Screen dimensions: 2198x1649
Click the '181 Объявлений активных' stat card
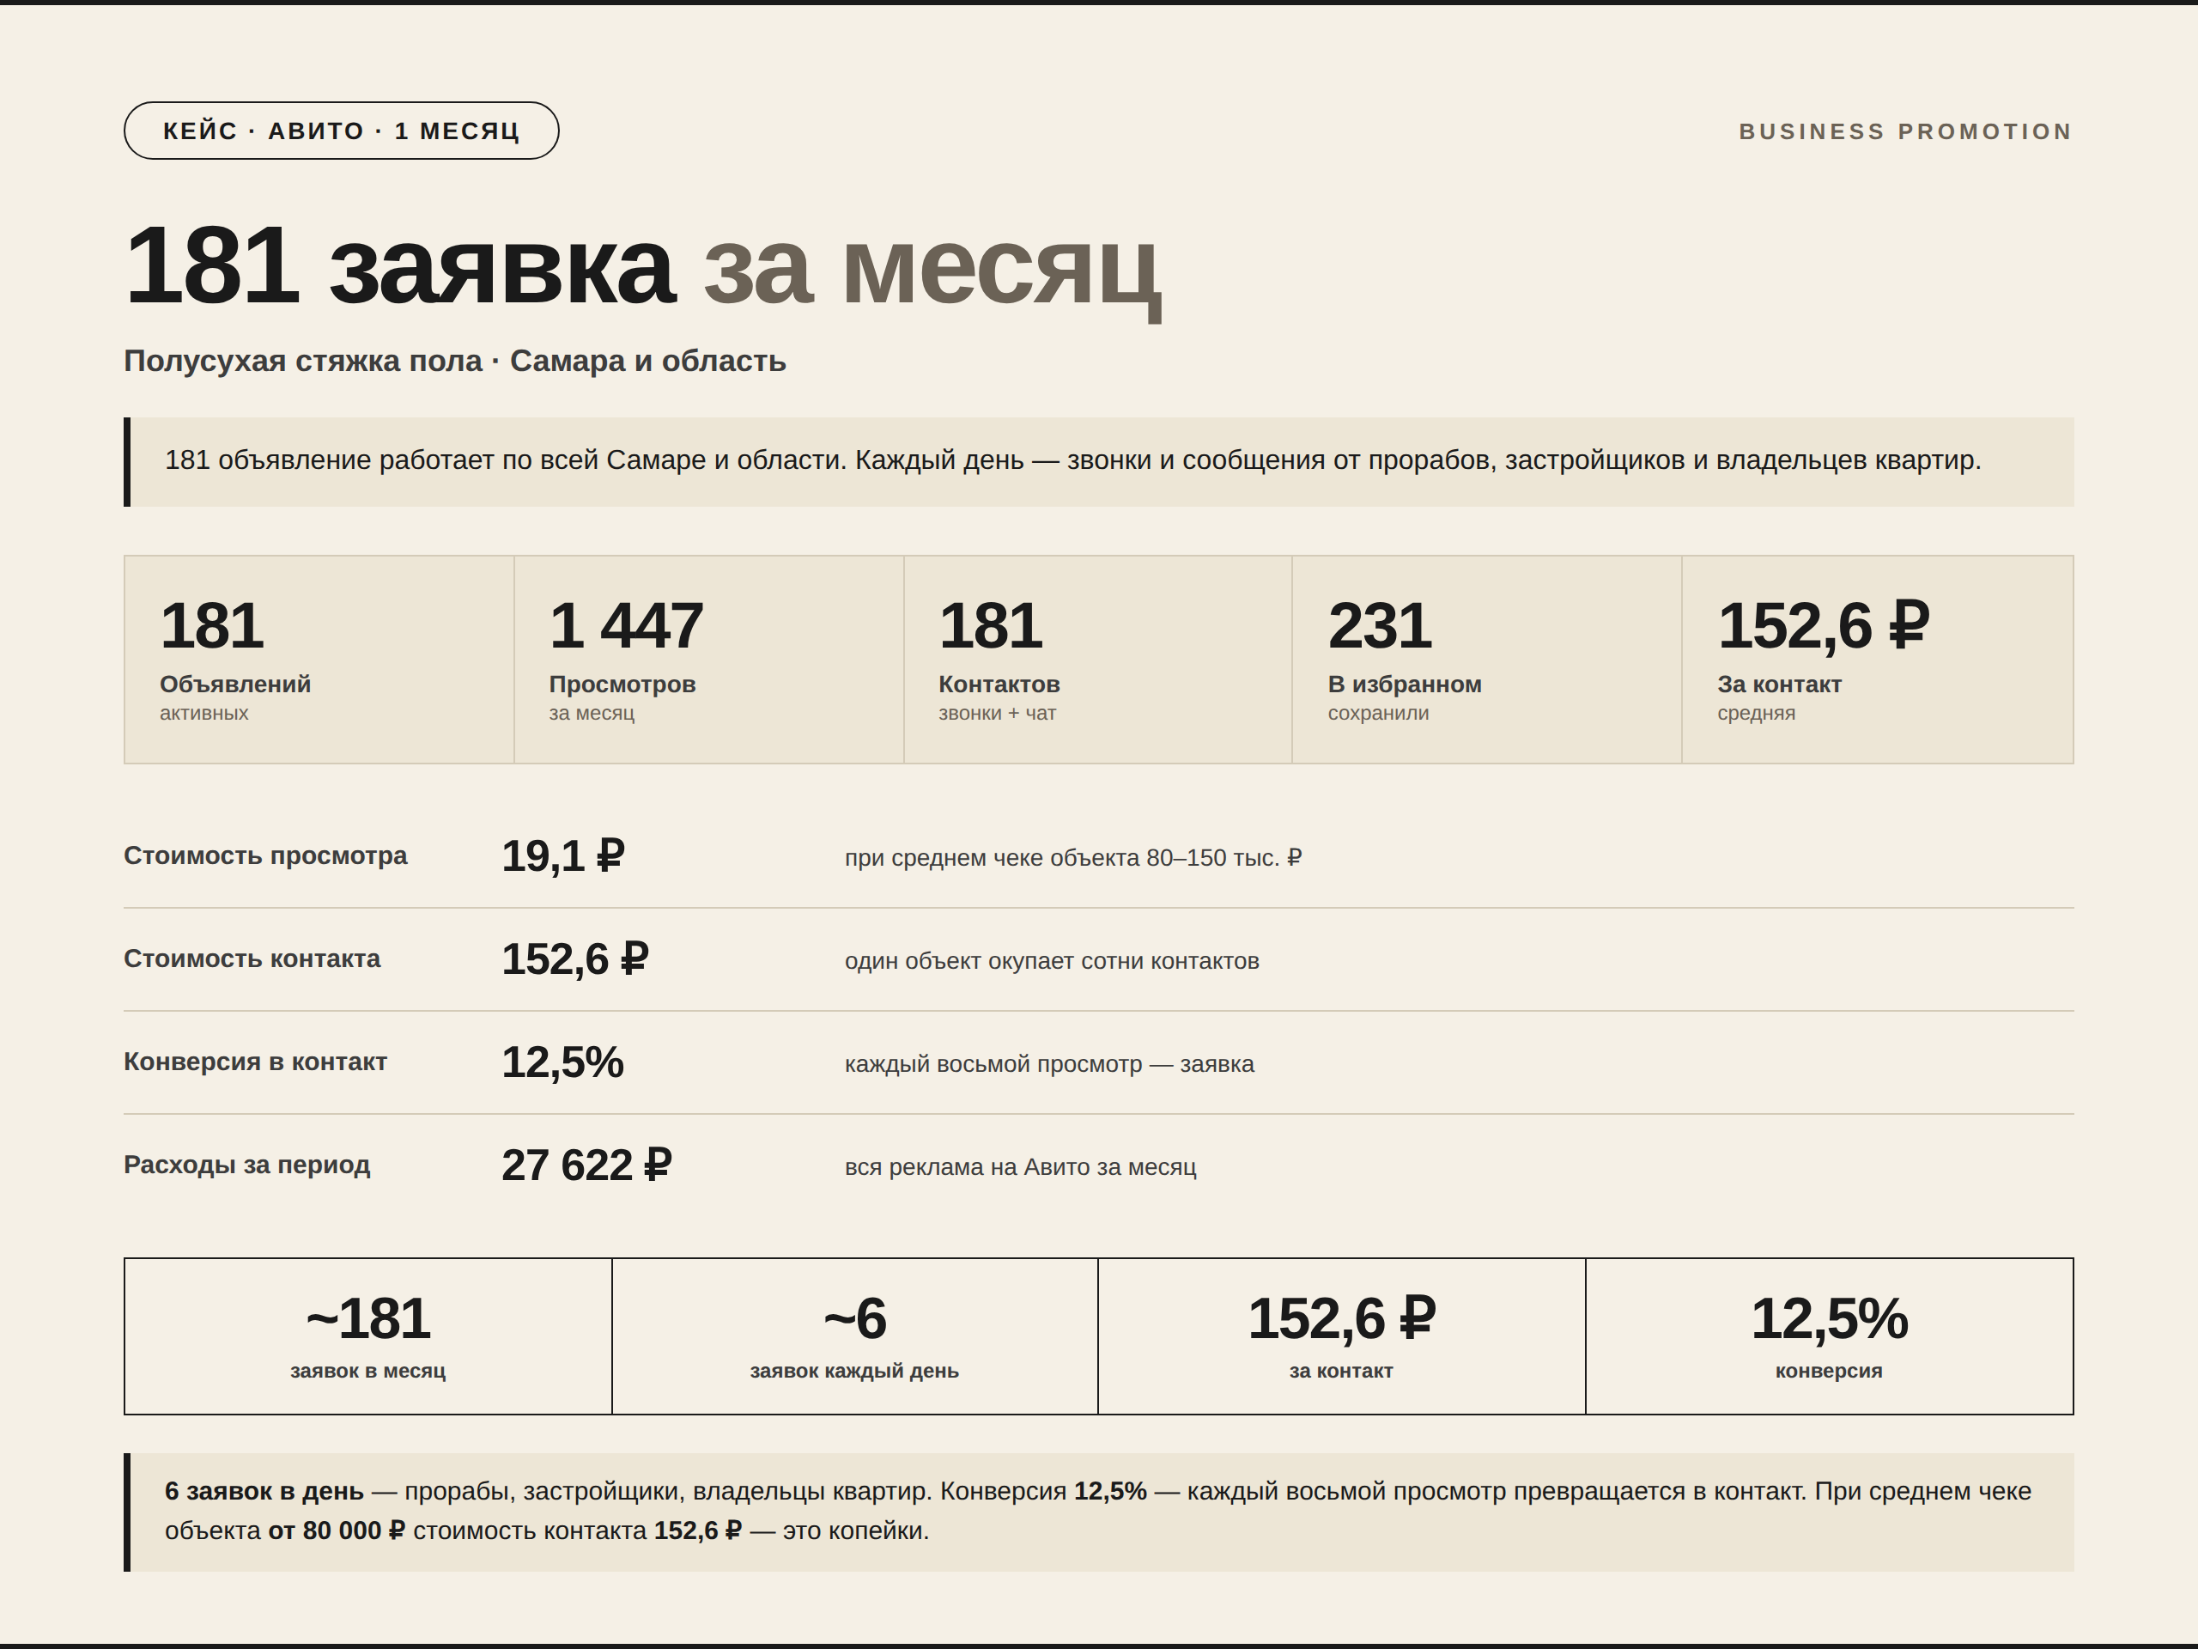point(319,659)
